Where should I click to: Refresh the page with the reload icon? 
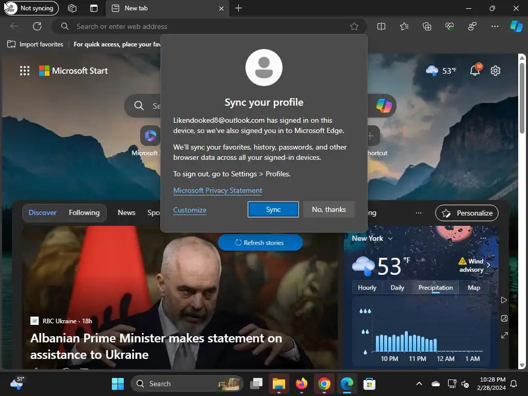(x=37, y=26)
